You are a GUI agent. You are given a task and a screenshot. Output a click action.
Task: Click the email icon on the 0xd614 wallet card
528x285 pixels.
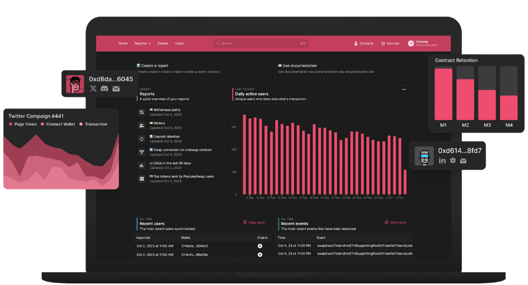[463, 161]
